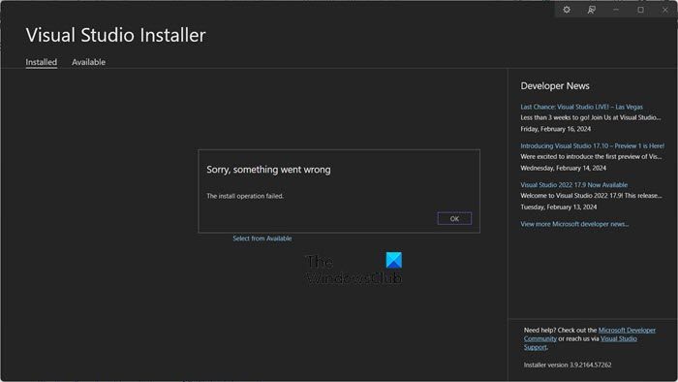This screenshot has height=382, width=678.
Task: Switch to the Installed tab
Action: click(x=41, y=62)
